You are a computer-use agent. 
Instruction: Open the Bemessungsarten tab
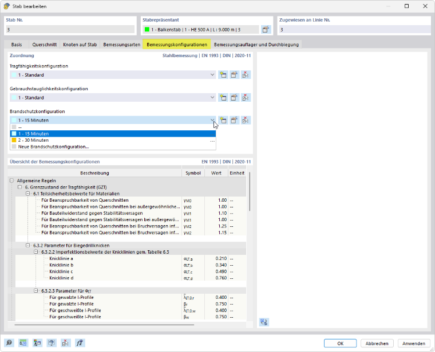click(x=121, y=45)
